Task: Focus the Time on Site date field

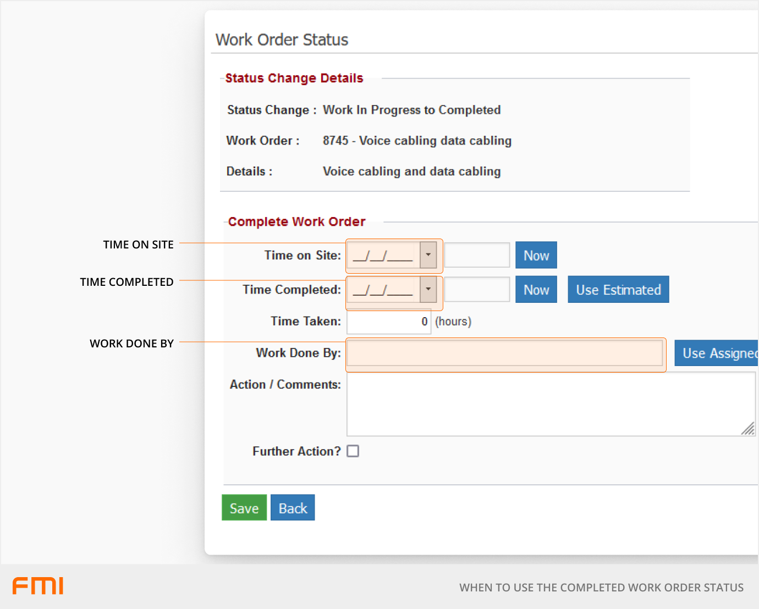Action: (x=384, y=256)
